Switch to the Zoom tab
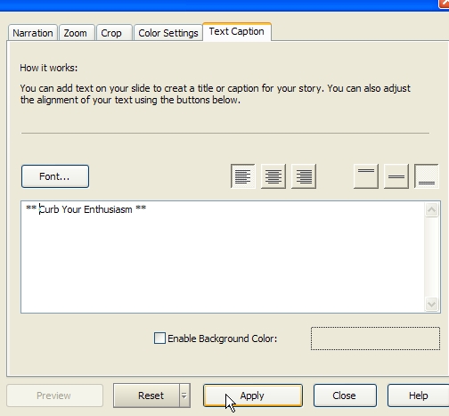Screen dimensions: 449x416 pos(76,33)
